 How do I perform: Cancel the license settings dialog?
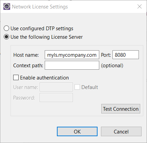click(x=121, y=131)
